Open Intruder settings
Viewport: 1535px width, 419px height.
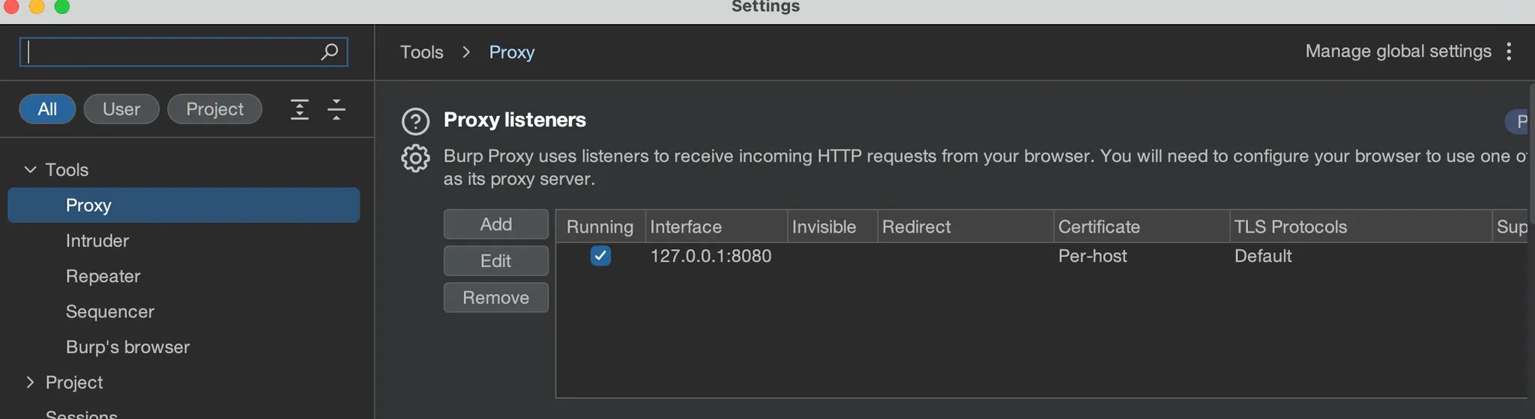point(97,241)
